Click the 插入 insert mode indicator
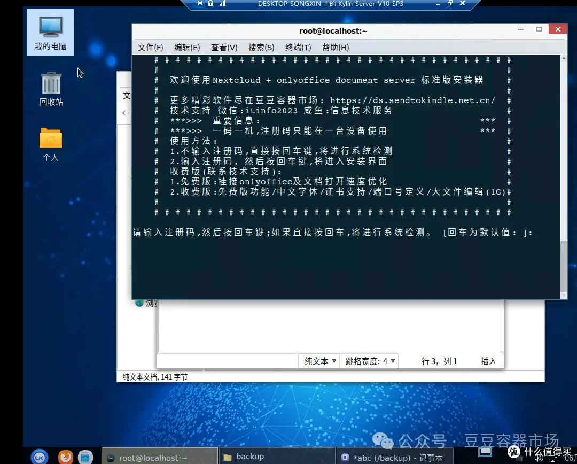Viewport: 577px width, 464px height. point(488,361)
